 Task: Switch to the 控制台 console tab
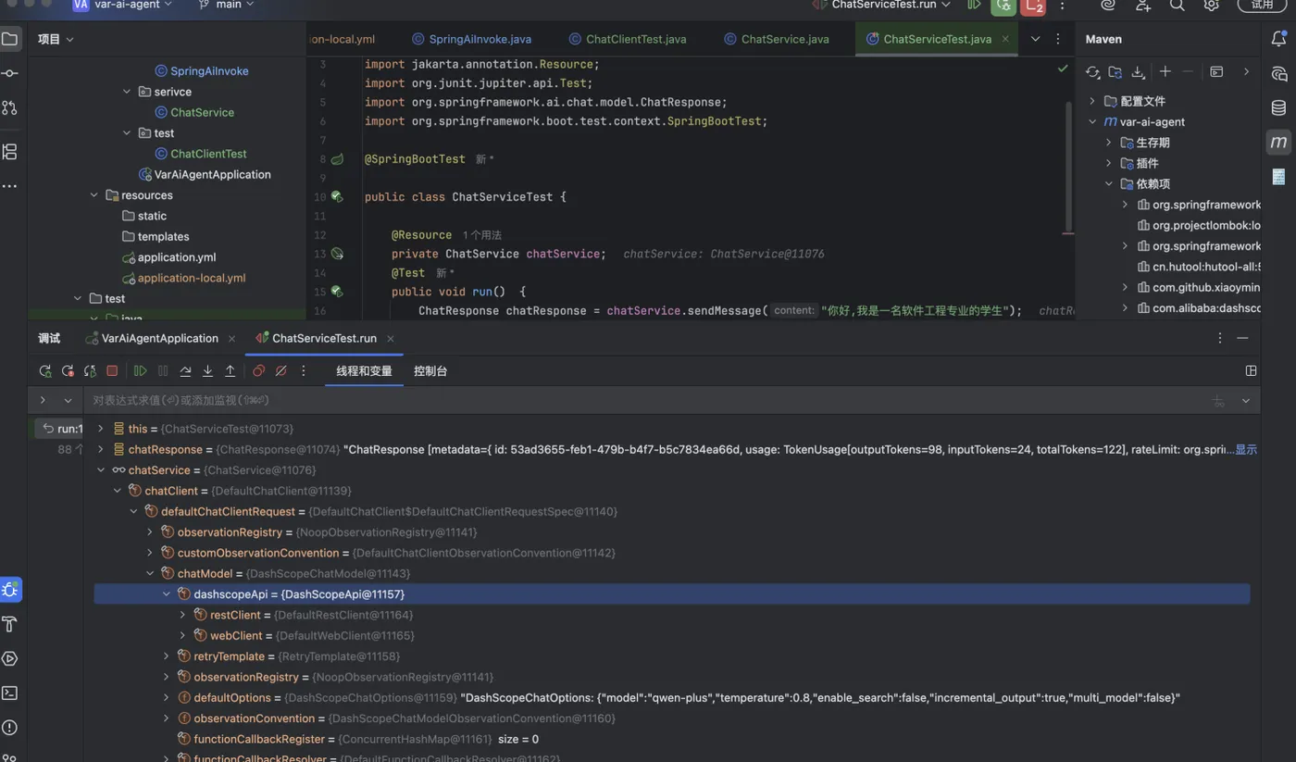coord(430,370)
